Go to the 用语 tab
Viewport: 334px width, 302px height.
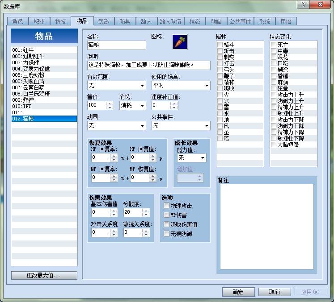(286, 21)
